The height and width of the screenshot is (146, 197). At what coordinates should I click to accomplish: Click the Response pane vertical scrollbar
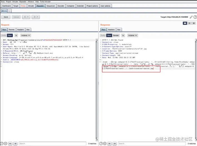tap(196, 90)
